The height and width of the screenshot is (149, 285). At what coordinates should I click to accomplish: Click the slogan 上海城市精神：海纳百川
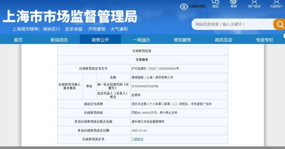(36, 29)
